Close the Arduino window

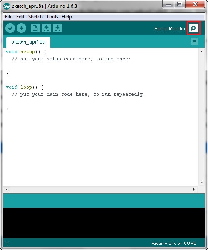[195, 5]
